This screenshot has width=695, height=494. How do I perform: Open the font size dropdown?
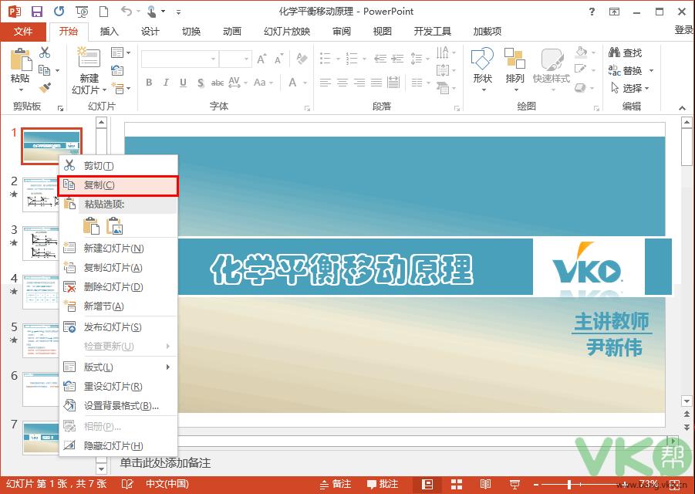[246, 59]
